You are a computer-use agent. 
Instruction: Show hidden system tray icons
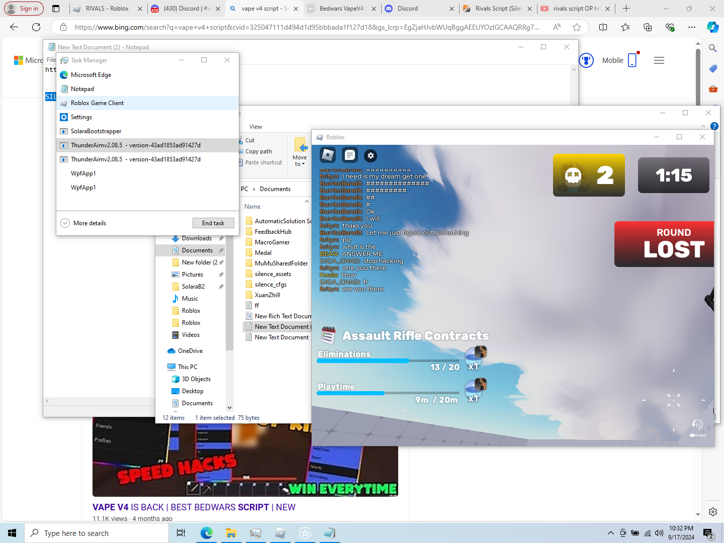[x=610, y=533]
